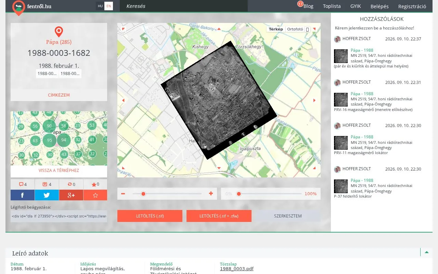Click the CÍMKÉZEM button
The image size is (438, 274).
point(59,95)
